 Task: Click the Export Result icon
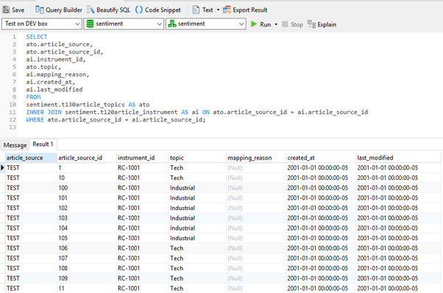(x=227, y=10)
